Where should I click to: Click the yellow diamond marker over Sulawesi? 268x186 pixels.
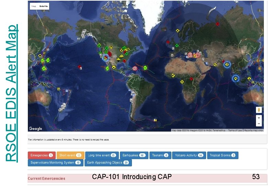click(x=249, y=79)
